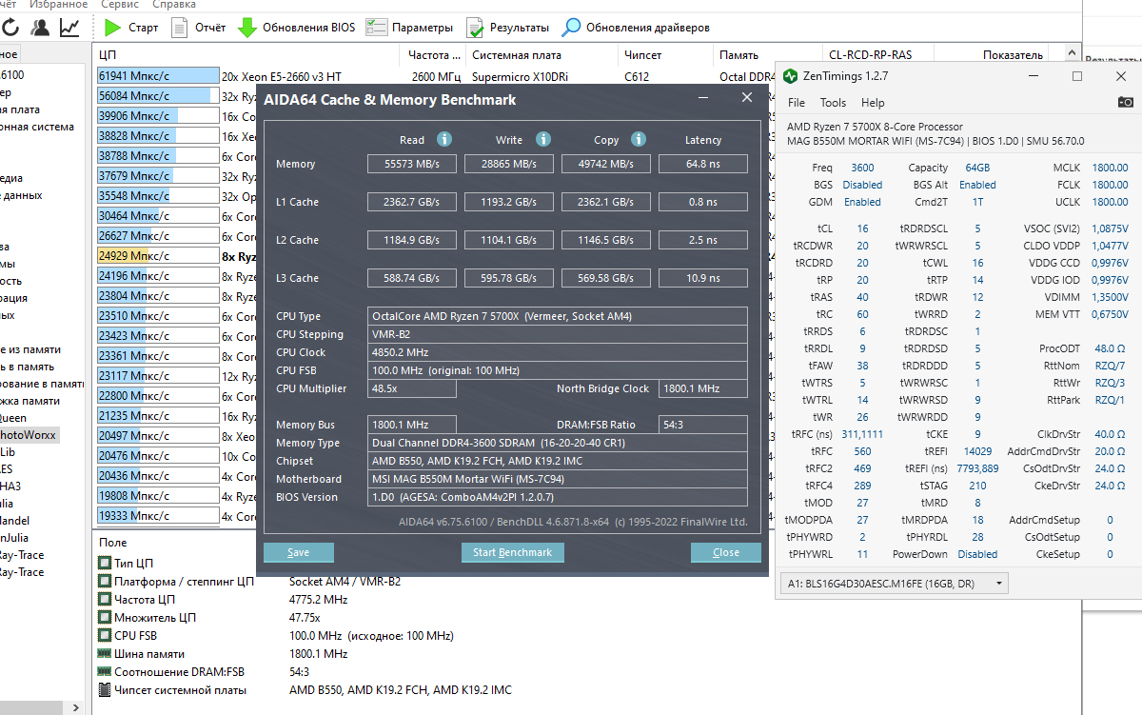Open the Справка menu

pyautogui.click(x=174, y=5)
